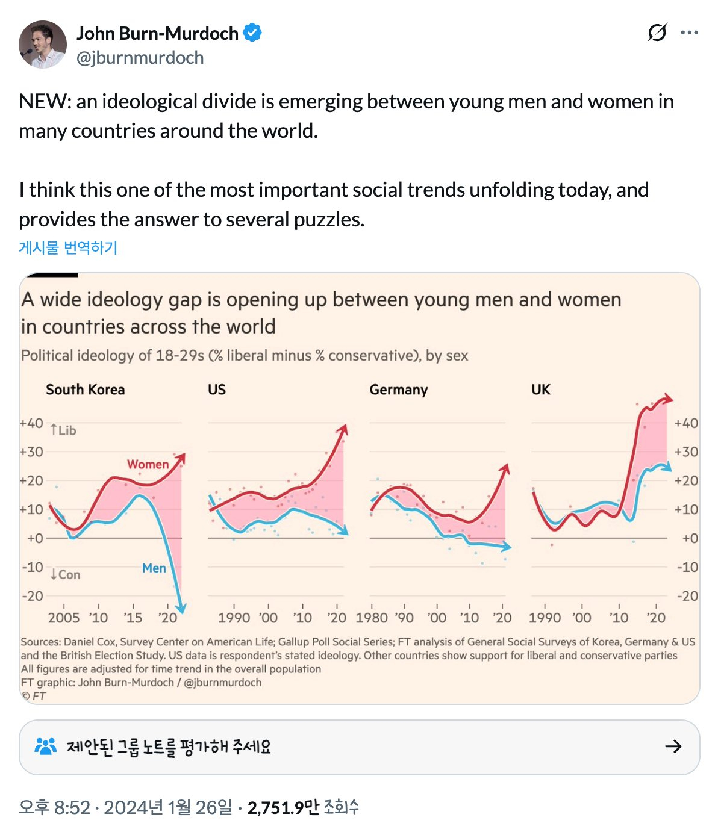Screen dimensions: 718x838
Task: Click the South Korea chart title
Action: point(85,390)
